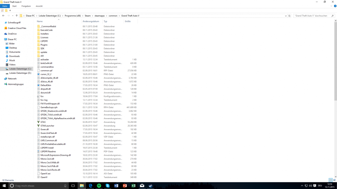Screen dimensions: 337x189
Task: Select the bink2w64.dll file
Action: (x=46, y=63)
